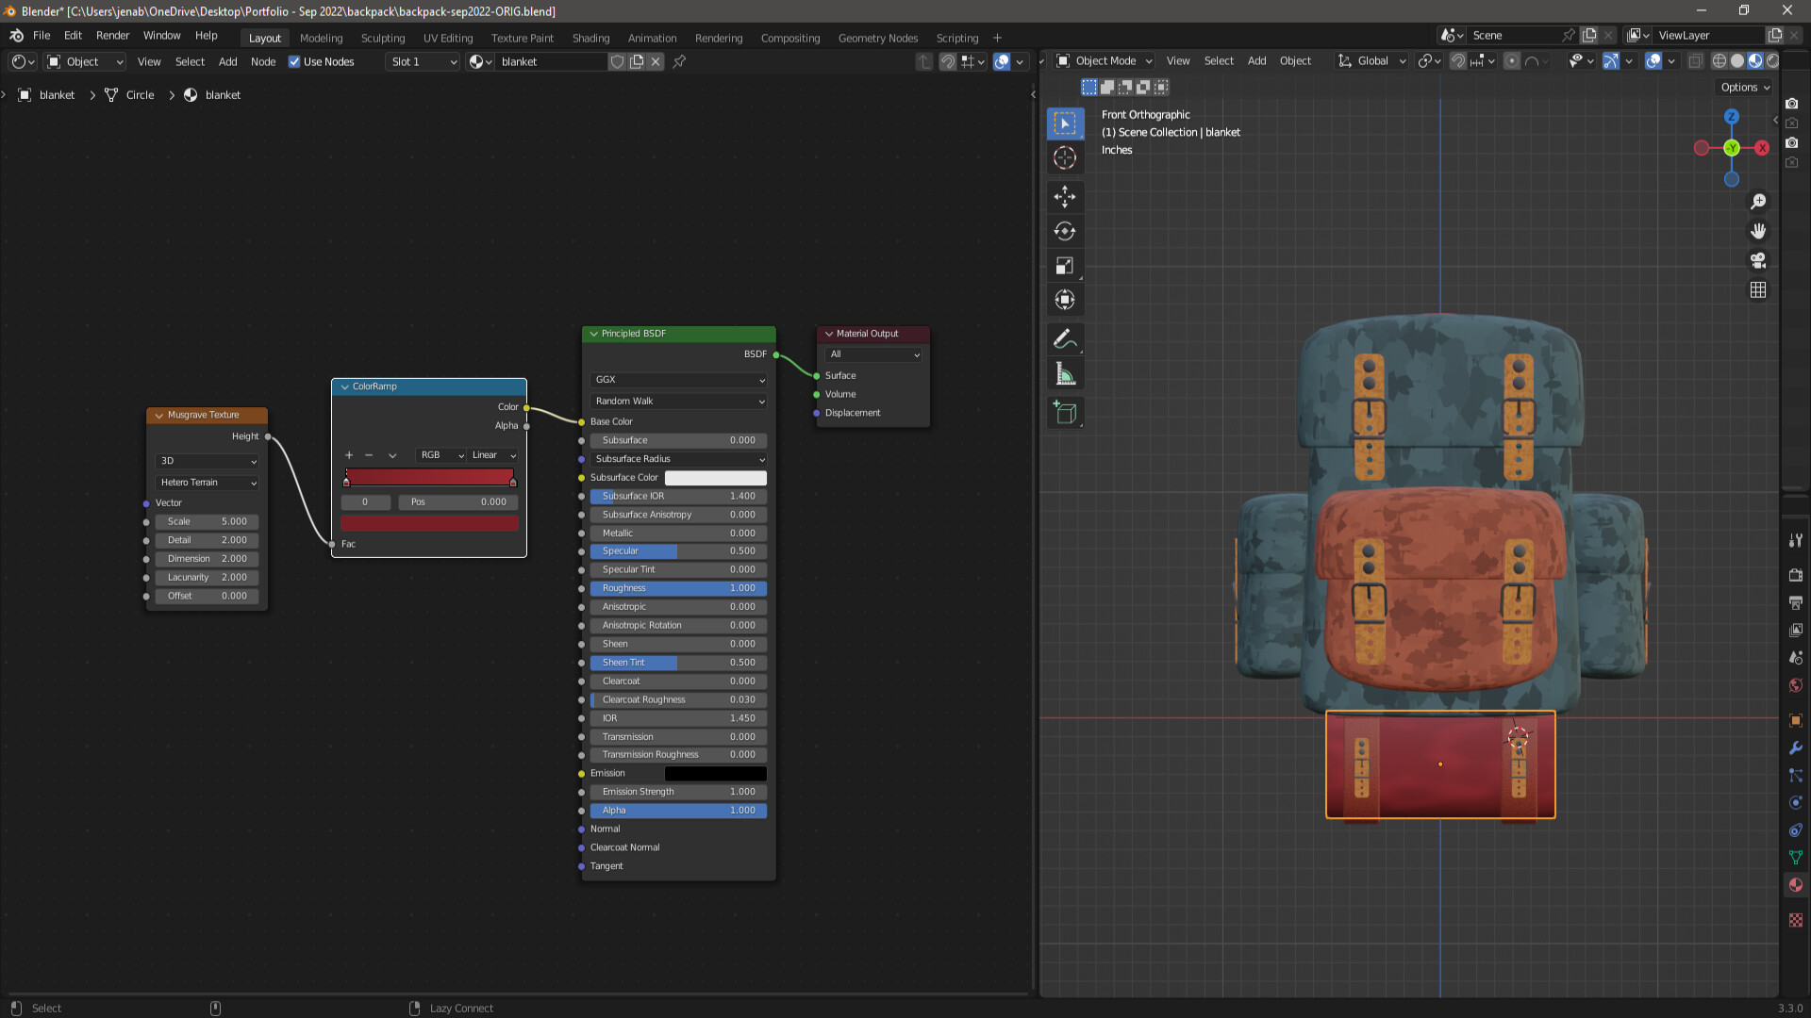The image size is (1811, 1018).
Task: Switch to orthographic/perspective grid icon
Action: (1758, 290)
